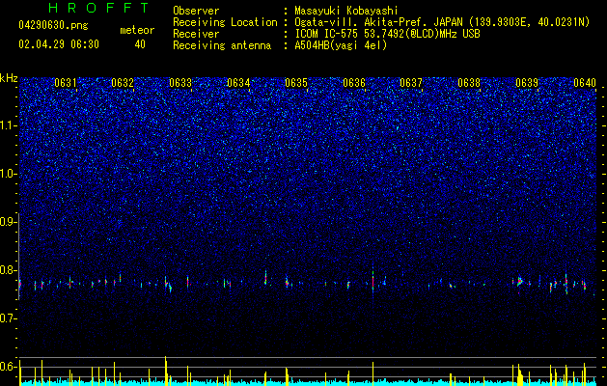Click the kHz axis label
Viewport: 607px width, 386px height.
pyautogui.click(x=9, y=78)
